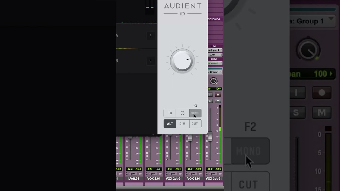
Task: Mute the track with the M button
Action: click(218, 101)
